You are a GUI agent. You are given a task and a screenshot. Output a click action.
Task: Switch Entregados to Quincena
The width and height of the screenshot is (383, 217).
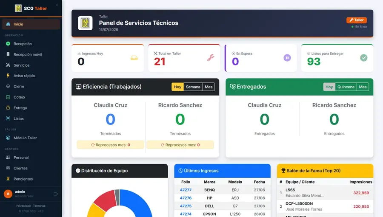pos(346,87)
